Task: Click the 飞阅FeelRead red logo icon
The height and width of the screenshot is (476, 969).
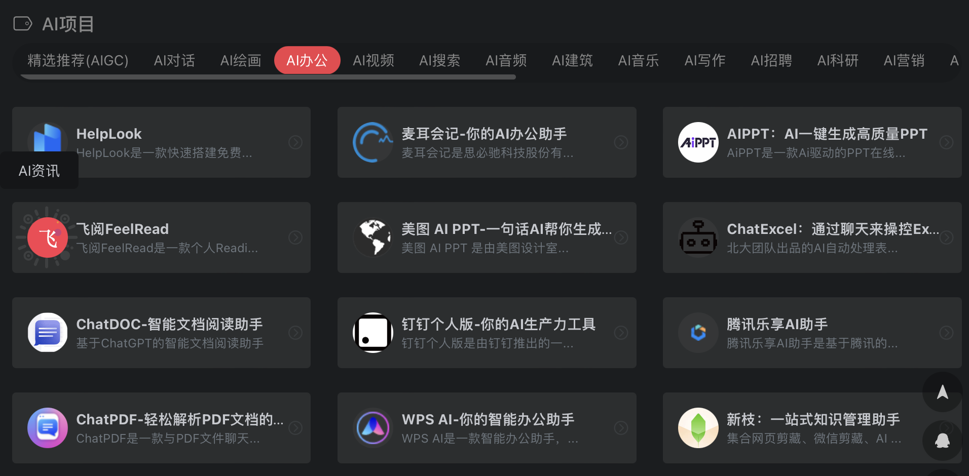Action: click(48, 237)
